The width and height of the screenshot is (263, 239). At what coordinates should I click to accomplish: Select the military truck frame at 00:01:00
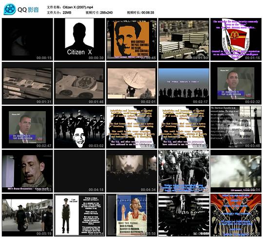[184, 40]
